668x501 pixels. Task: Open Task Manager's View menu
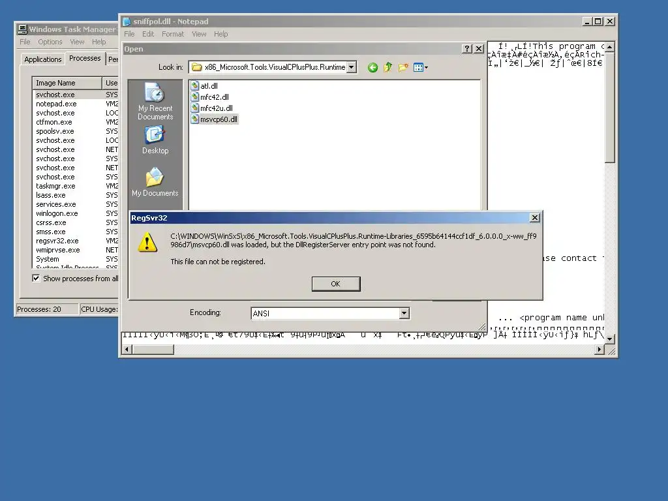pos(77,42)
